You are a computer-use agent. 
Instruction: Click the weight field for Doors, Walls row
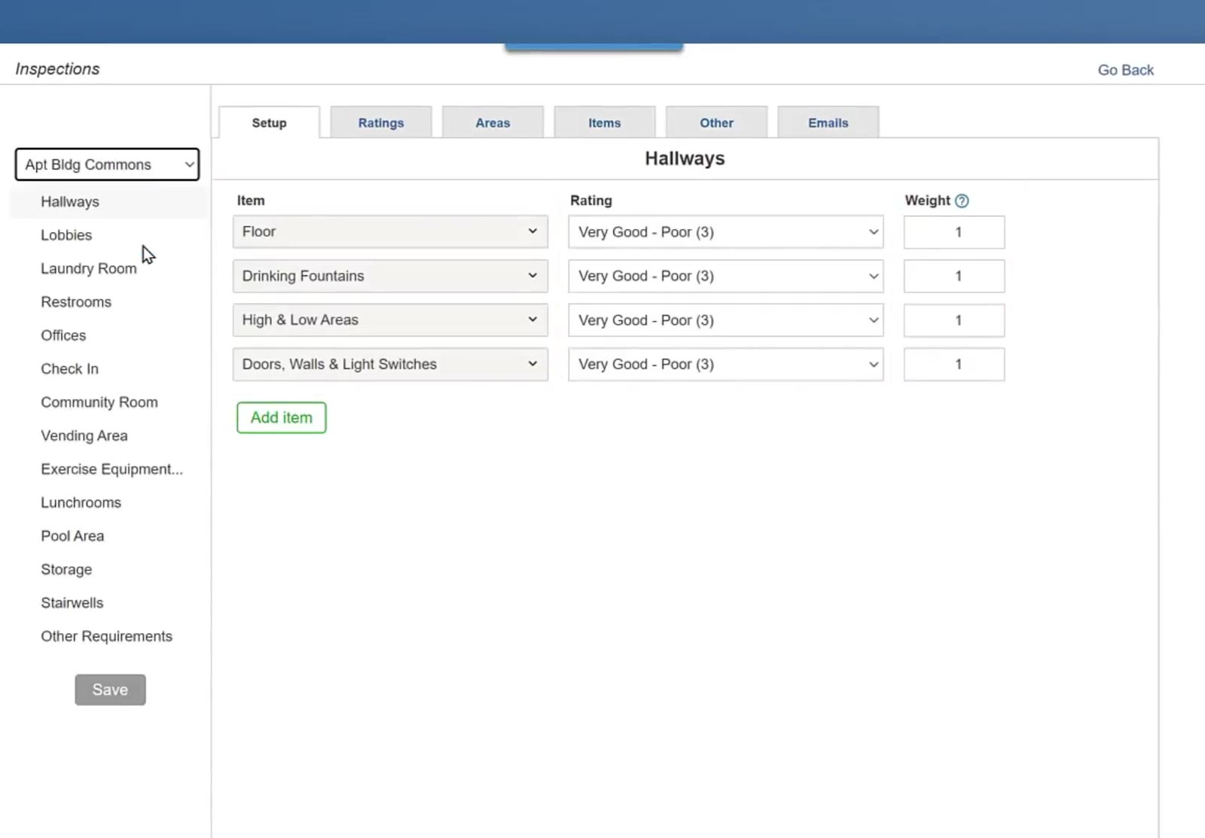954,364
